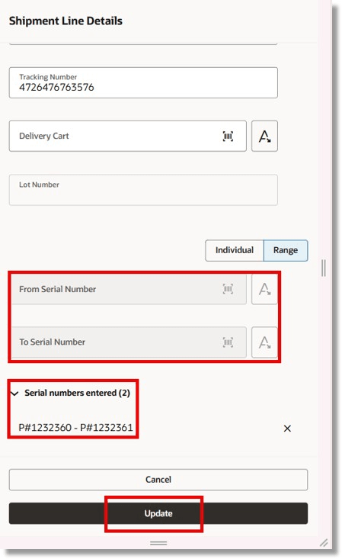Click the diagonal resize grip in the panel corner
342x559 pixels.
(324, 543)
